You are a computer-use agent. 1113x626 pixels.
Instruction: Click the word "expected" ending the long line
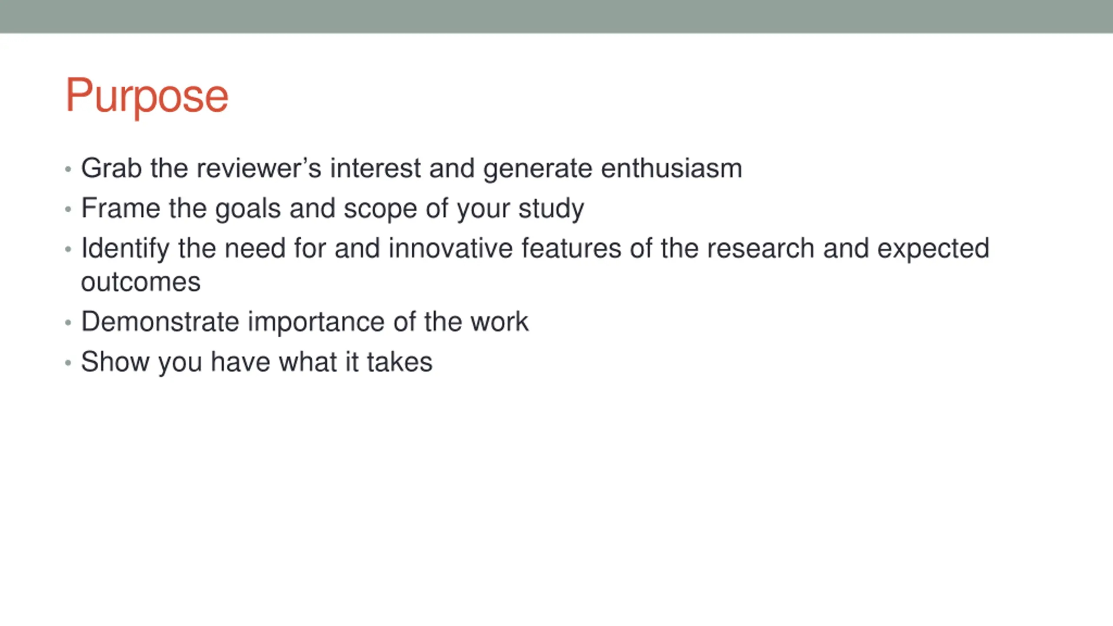pos(933,249)
